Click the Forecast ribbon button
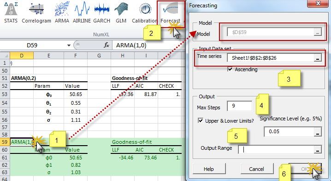 [171, 12]
